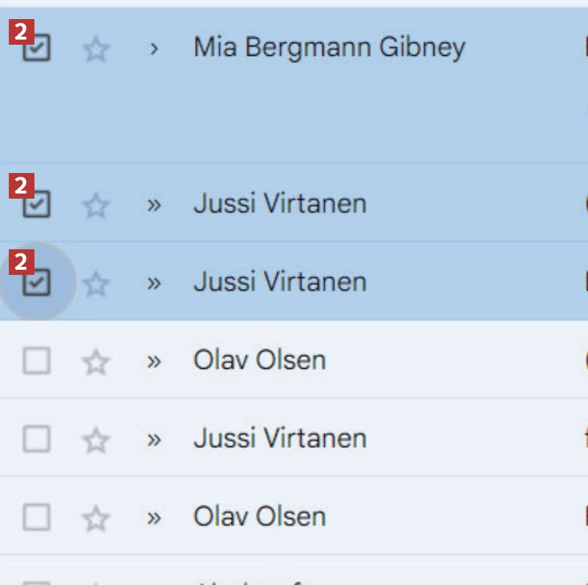Open the unselected Jussi Virtanen message
Viewport: 588px width, 585px height.
(279, 438)
